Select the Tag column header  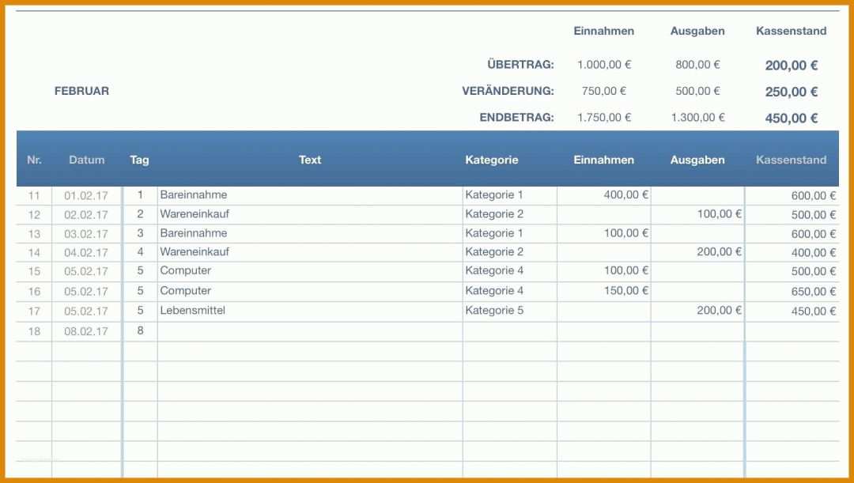pyautogui.click(x=139, y=160)
